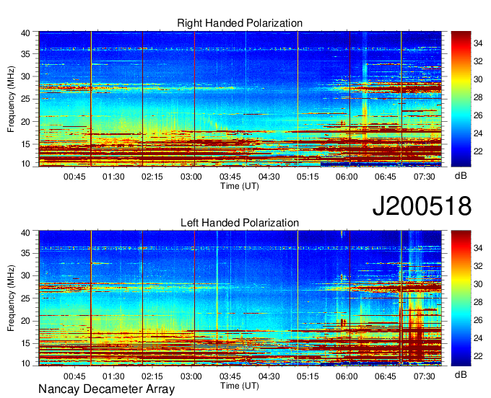The image size is (491, 398).
Task: Click the dB label under the lower color bar
Action: (461, 374)
